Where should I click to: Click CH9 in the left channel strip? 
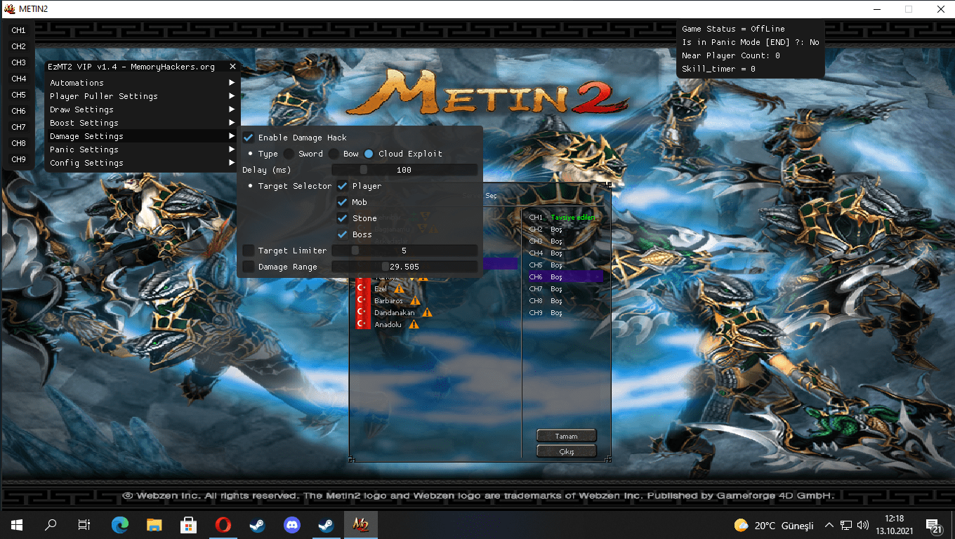tap(18, 159)
